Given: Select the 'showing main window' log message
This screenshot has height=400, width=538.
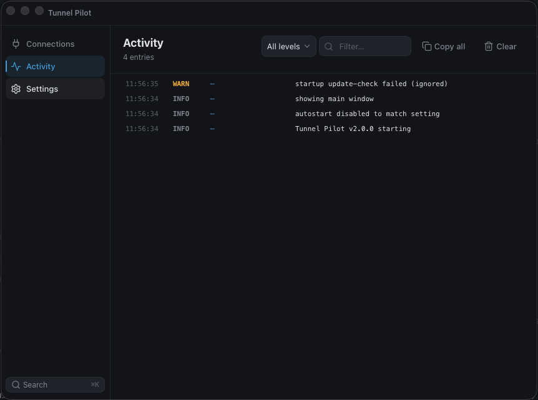Looking at the screenshot, I should click(x=334, y=99).
